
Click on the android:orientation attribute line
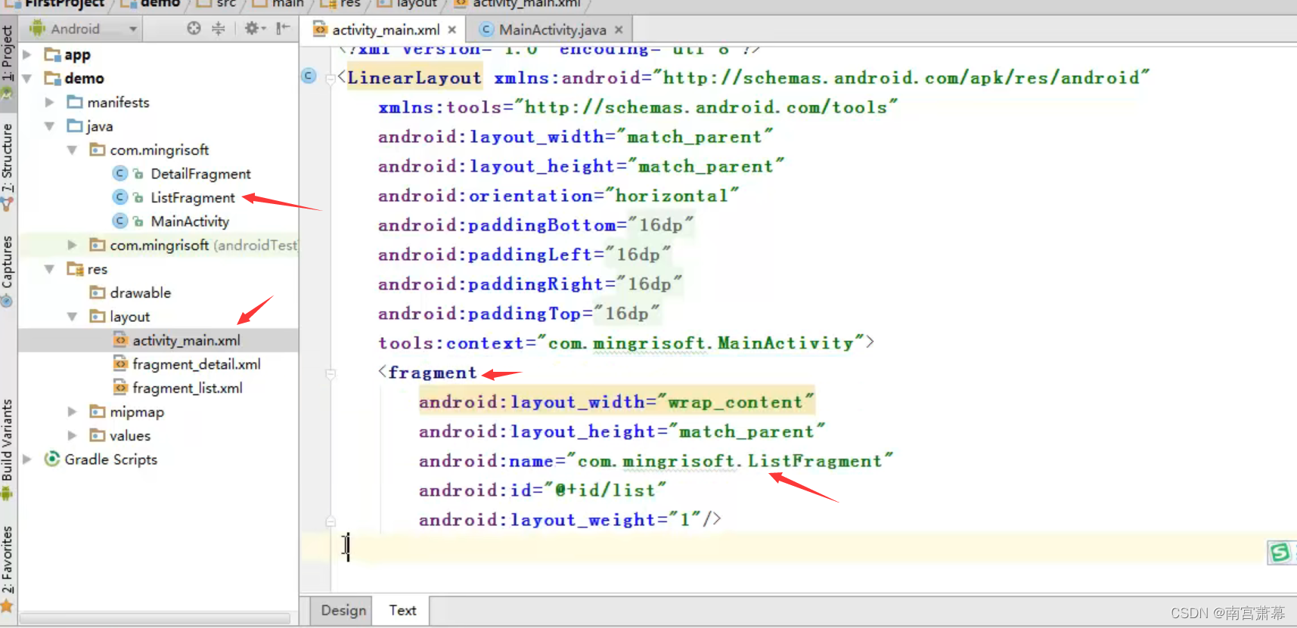tap(558, 196)
